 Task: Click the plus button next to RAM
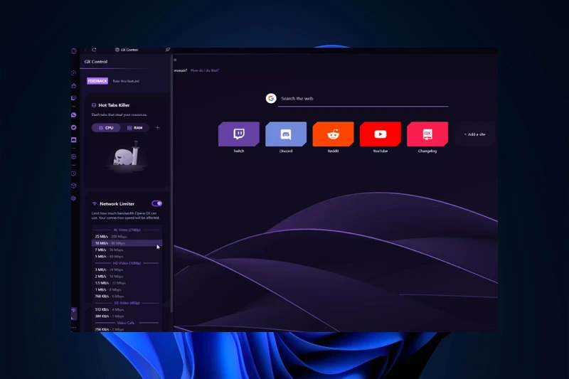click(x=157, y=128)
